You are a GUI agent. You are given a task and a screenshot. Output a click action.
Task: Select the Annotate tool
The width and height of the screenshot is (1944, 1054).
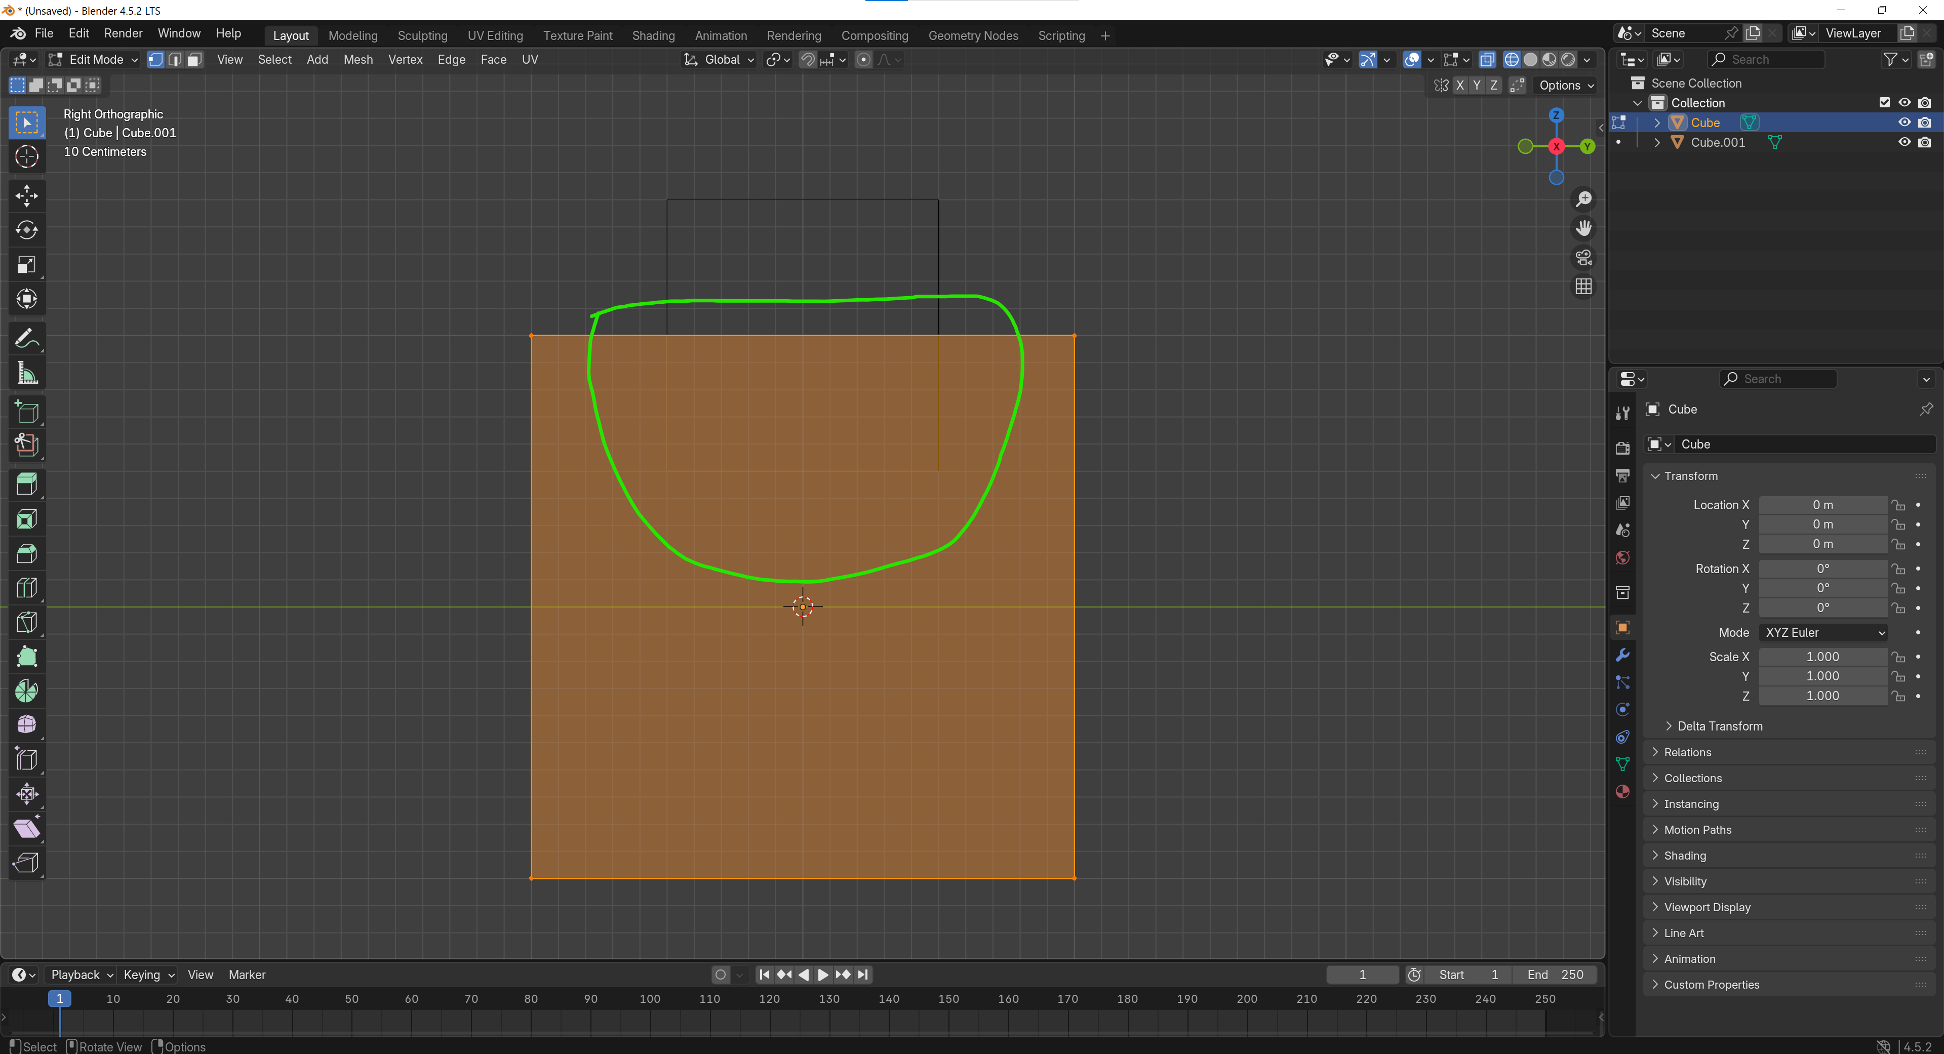26,340
